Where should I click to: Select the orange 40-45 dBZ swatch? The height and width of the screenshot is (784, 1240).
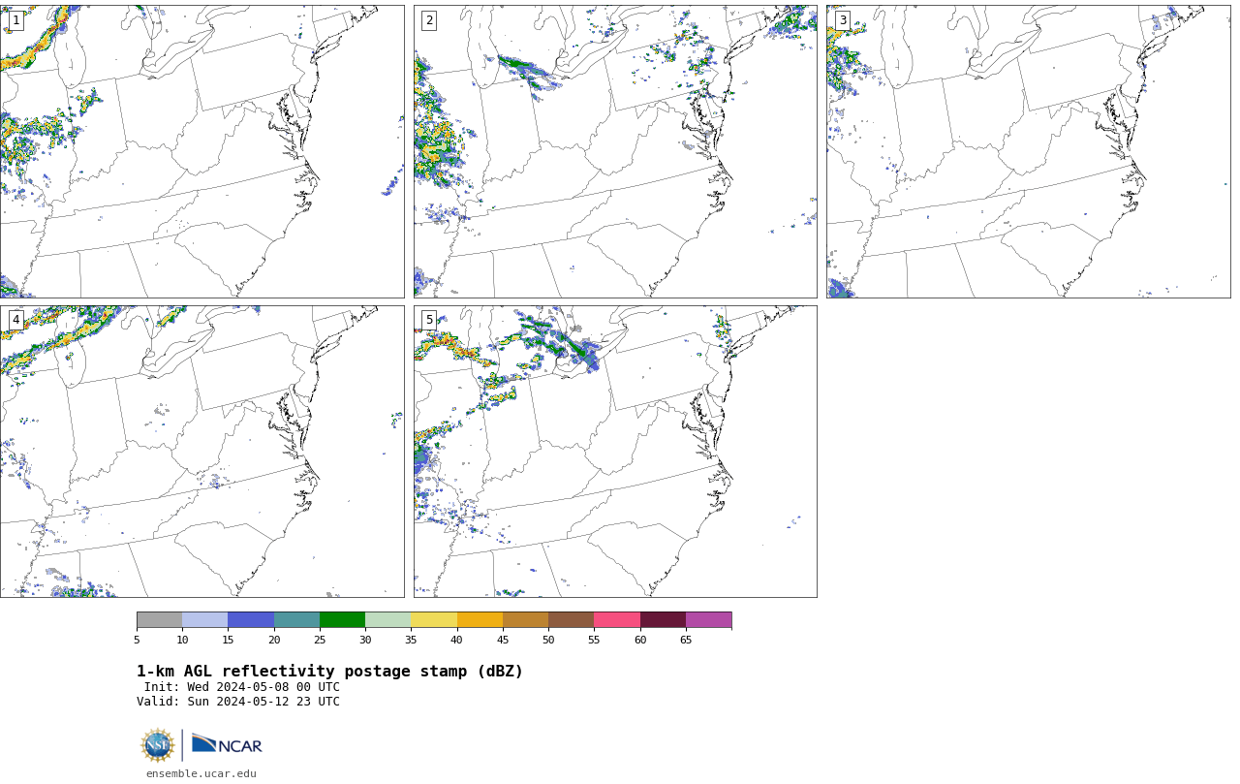pyautogui.click(x=480, y=620)
